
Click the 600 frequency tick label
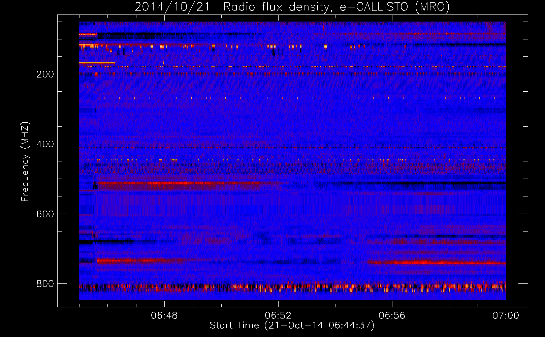[45, 214]
